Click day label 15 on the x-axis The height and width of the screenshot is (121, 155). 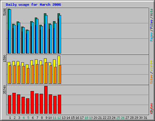73,118
